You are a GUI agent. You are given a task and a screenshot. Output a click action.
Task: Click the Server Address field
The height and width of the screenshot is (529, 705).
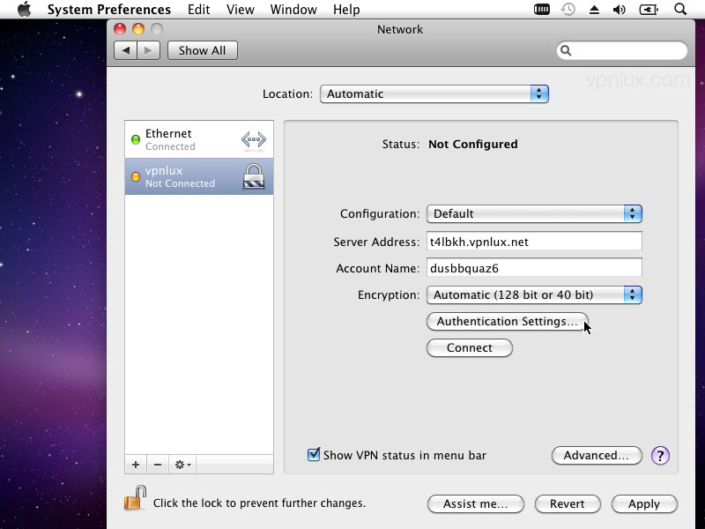(534, 242)
